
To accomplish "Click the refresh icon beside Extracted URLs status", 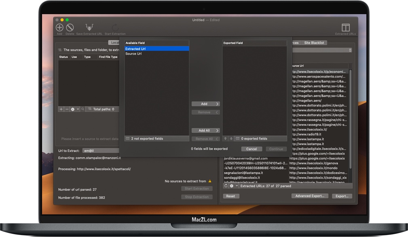I will pyautogui.click(x=226, y=186).
